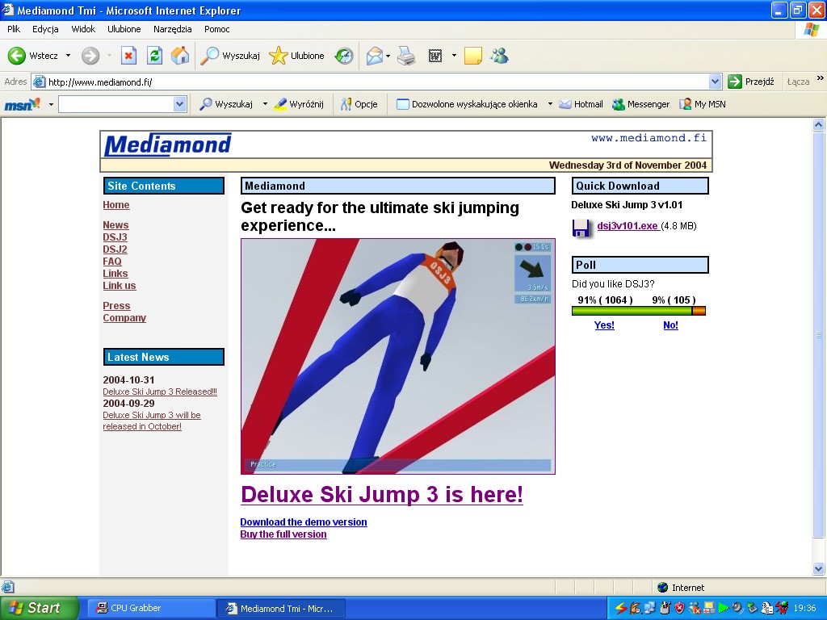
Task: Open the Ulubione menu
Action: pyautogui.click(x=124, y=29)
